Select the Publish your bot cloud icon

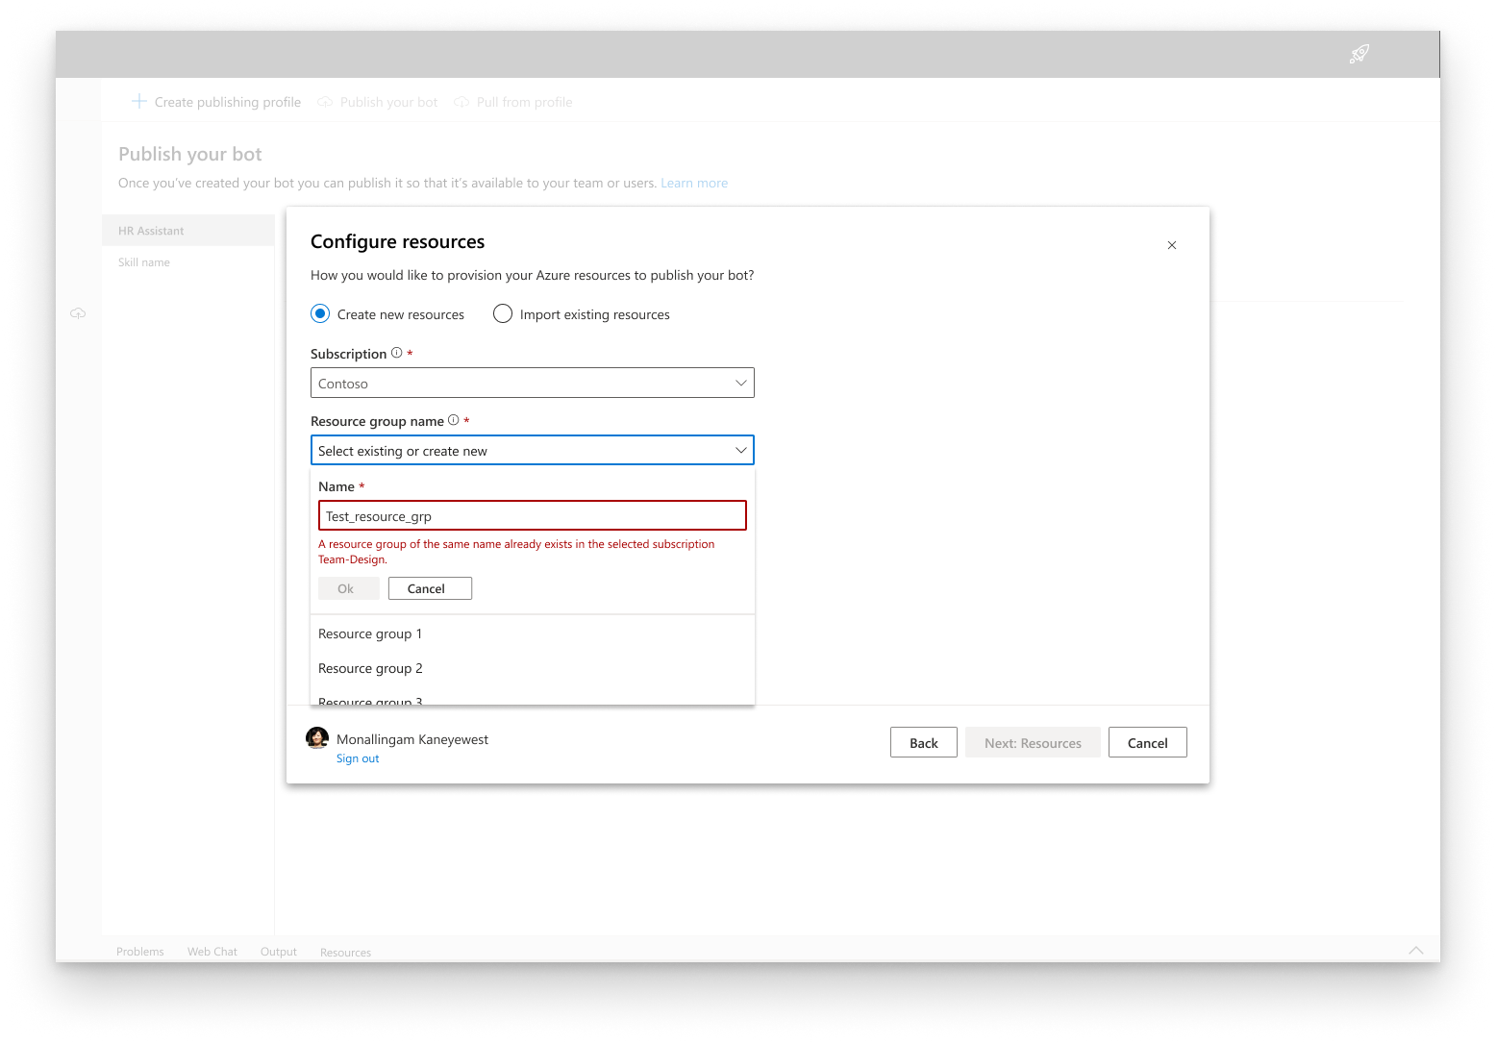324,101
